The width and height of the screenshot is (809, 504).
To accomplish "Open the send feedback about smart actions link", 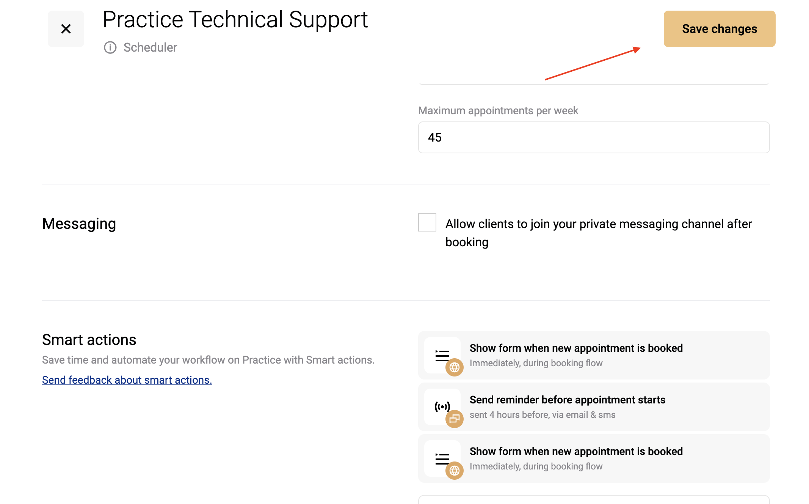I will [127, 380].
